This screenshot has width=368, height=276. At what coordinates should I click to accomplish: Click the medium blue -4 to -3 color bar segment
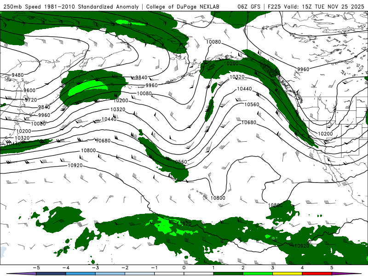(x=80, y=274)
